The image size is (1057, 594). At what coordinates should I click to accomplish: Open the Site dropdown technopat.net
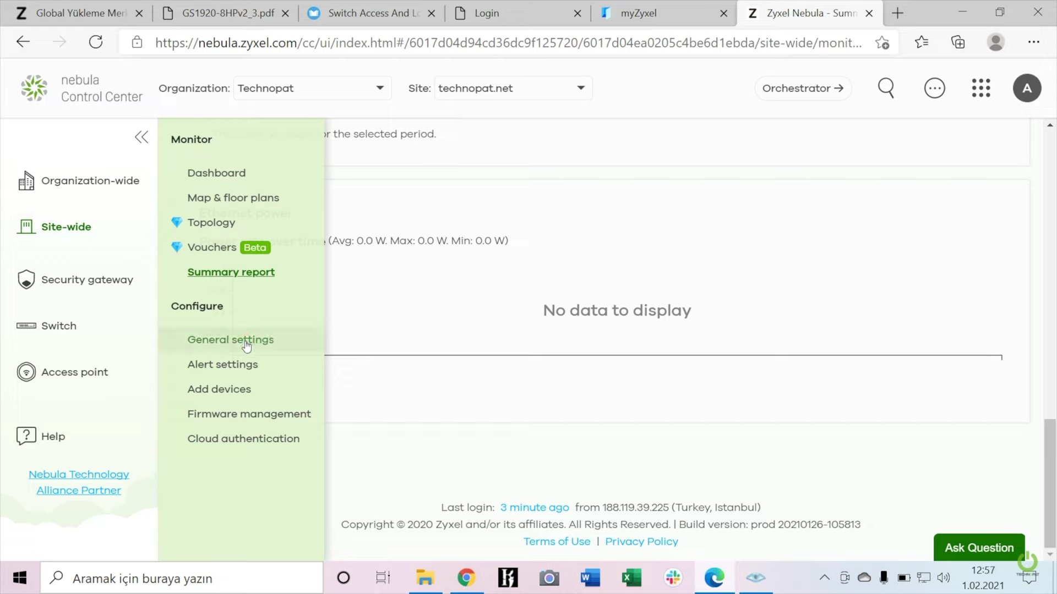[512, 88]
